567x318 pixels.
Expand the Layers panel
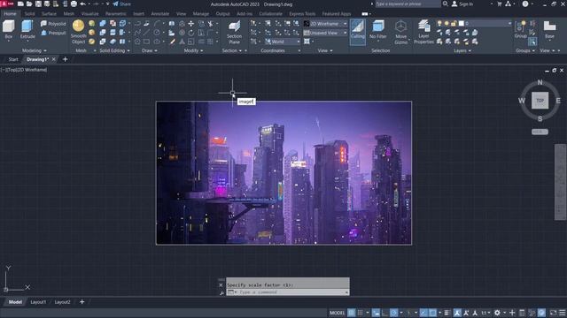tap(462, 51)
